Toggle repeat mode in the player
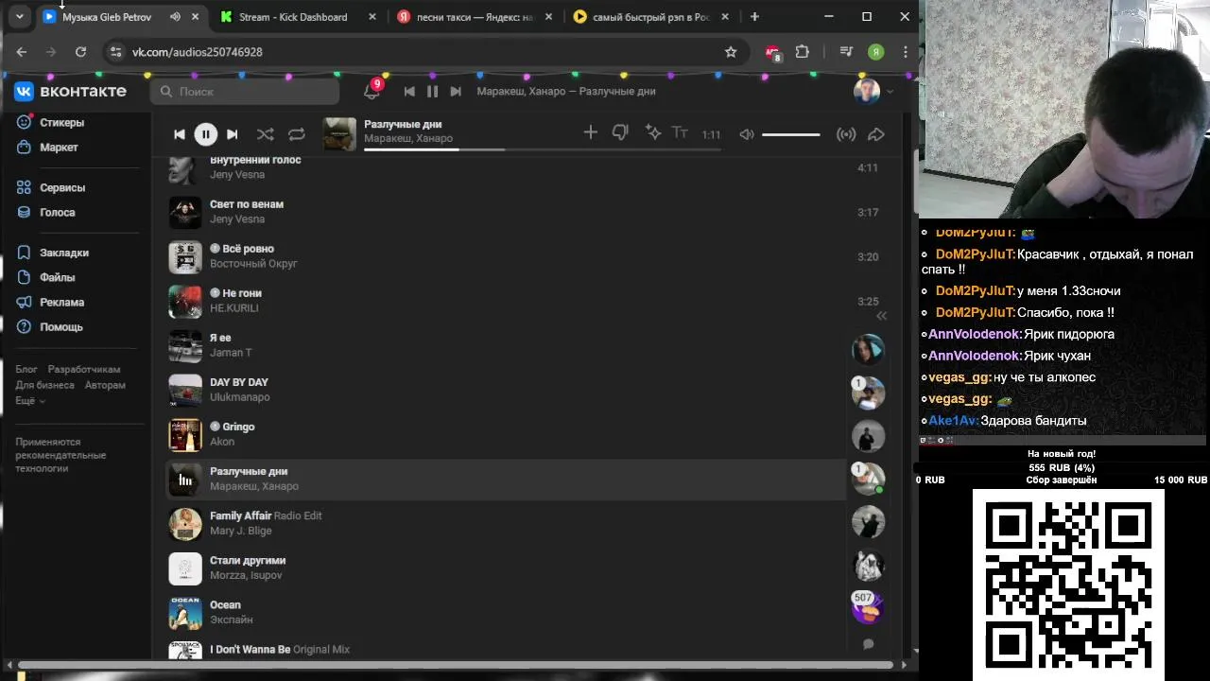The width and height of the screenshot is (1210, 681). (x=297, y=134)
